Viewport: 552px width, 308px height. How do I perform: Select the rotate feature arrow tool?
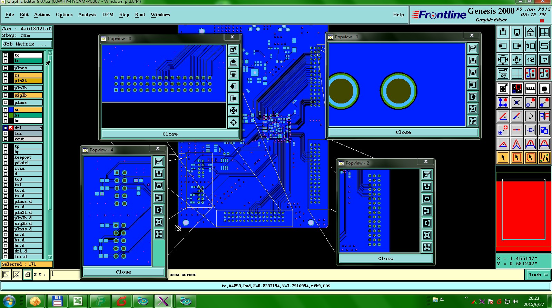point(531,116)
